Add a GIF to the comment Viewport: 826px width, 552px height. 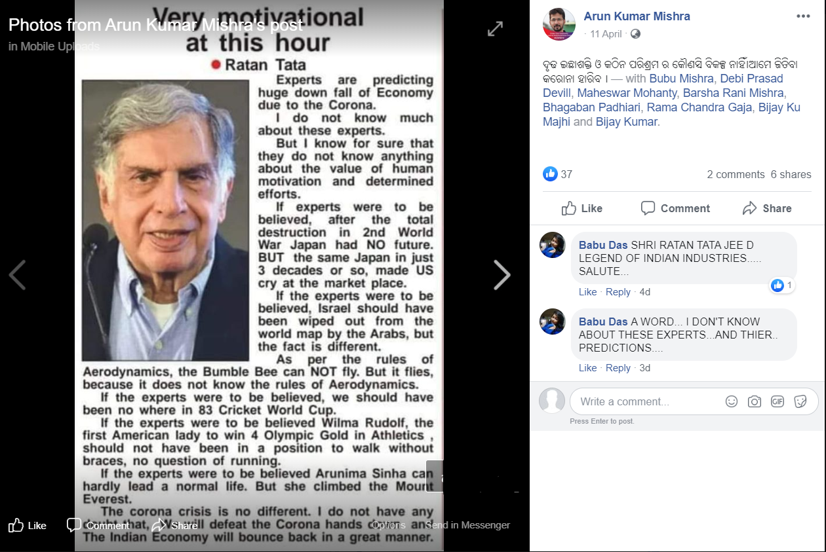pyautogui.click(x=777, y=401)
